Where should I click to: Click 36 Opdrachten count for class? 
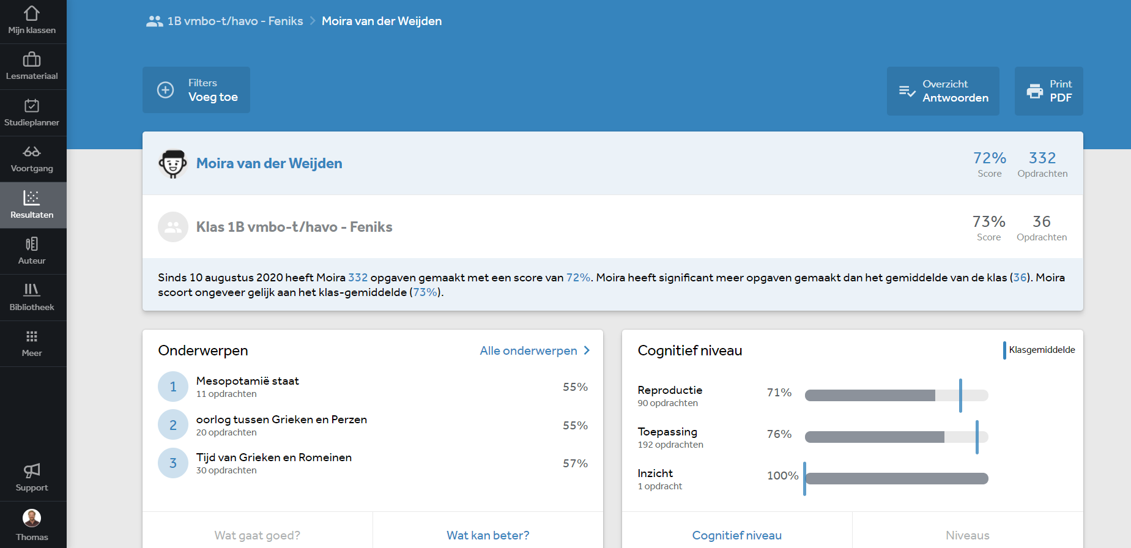click(1042, 221)
